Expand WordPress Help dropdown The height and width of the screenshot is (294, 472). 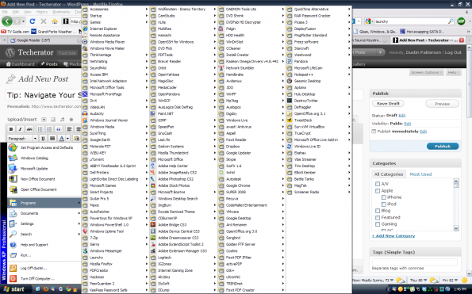coord(453,72)
